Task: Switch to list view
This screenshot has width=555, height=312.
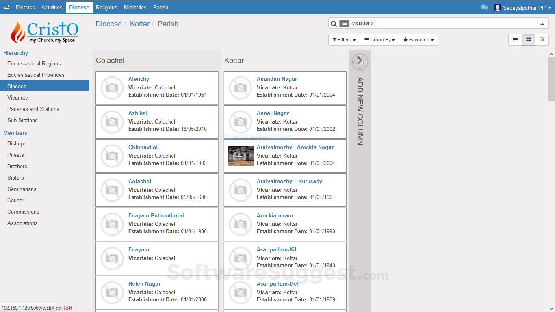Action: pos(515,40)
